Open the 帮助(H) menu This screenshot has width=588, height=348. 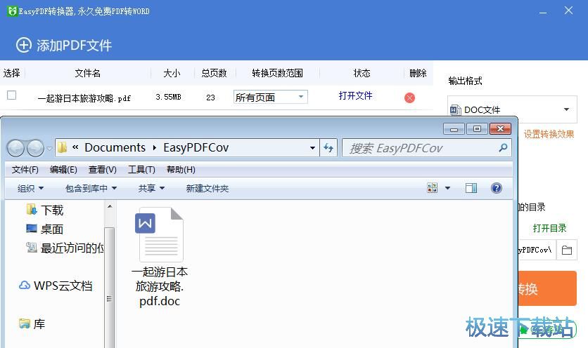(181, 170)
